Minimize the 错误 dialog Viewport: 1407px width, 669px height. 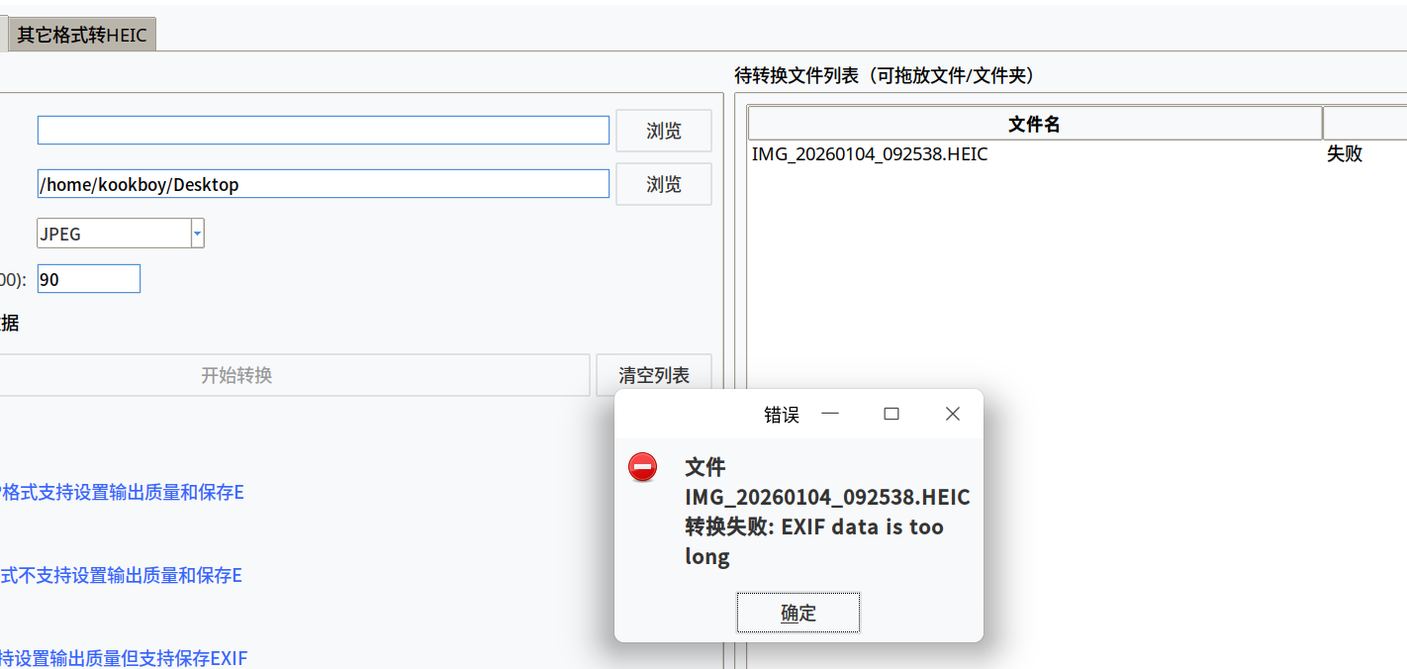coord(830,414)
